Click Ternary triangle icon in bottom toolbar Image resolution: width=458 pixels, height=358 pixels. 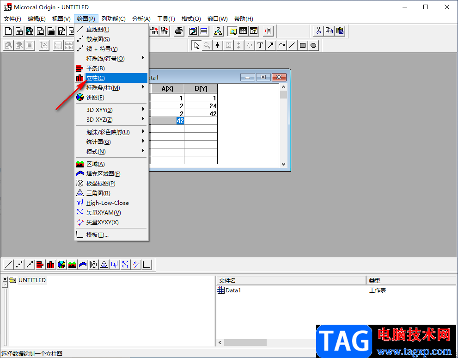pyautogui.click(x=104, y=265)
